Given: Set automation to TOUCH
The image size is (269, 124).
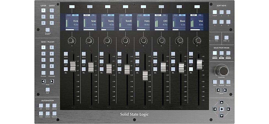Looking at the screenshot, I should point(54,114).
